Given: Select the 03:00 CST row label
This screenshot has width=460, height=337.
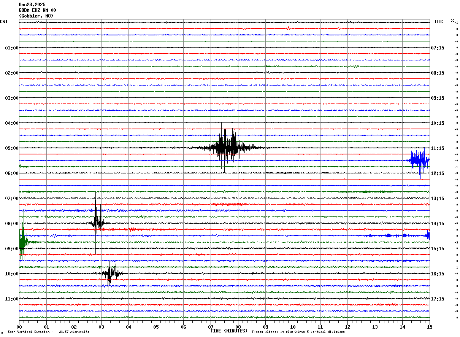Looking at the screenshot, I should tap(12, 98).
